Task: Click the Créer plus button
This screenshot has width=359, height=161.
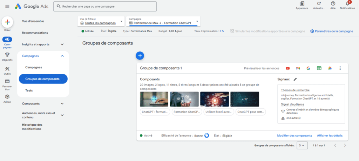Action: [7, 22]
